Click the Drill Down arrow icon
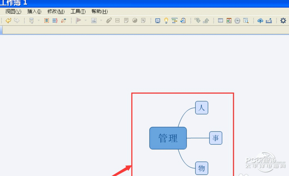This screenshot has width=289, height=176. (x=197, y=21)
